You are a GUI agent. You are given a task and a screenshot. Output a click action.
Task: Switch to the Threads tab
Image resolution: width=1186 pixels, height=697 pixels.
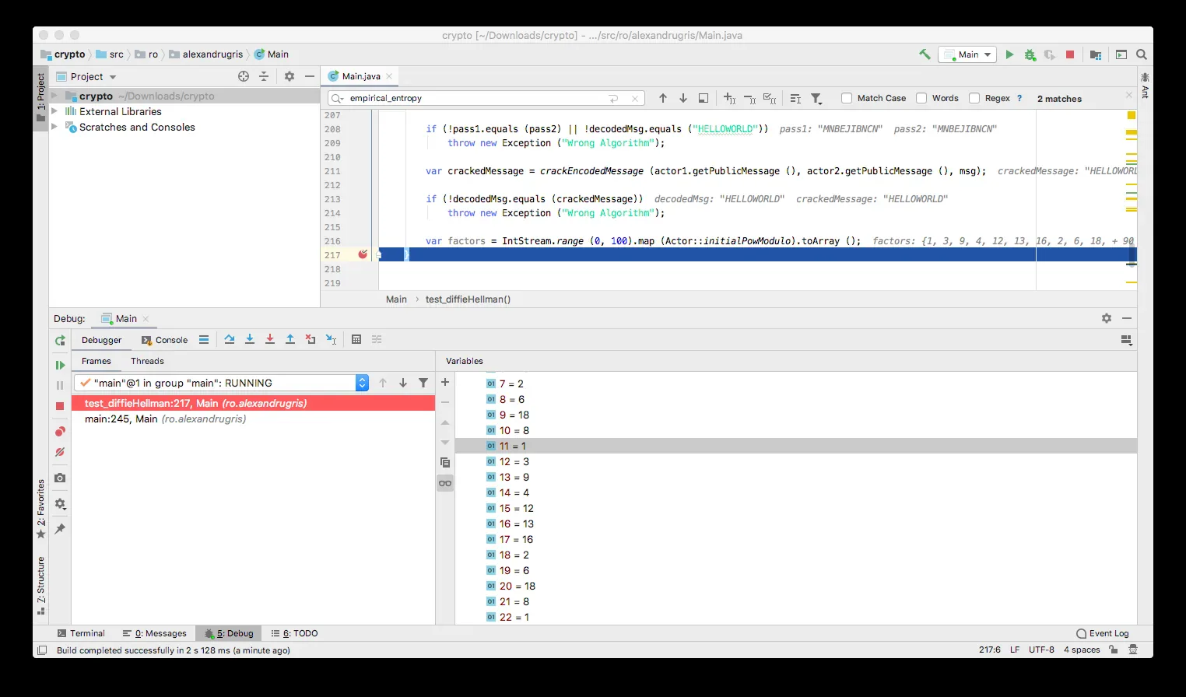tap(147, 361)
